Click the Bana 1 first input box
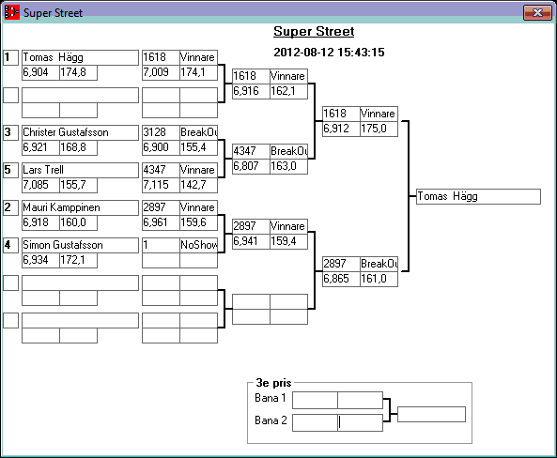557x458 pixels. (x=315, y=400)
